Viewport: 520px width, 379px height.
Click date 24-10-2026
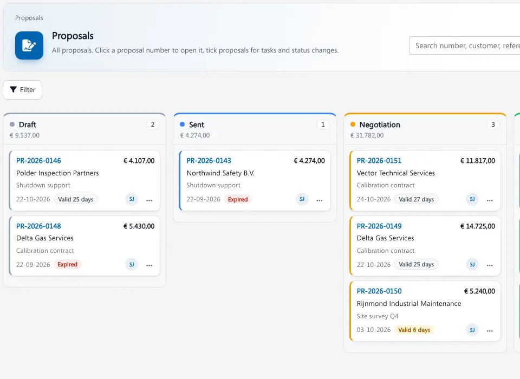click(373, 199)
